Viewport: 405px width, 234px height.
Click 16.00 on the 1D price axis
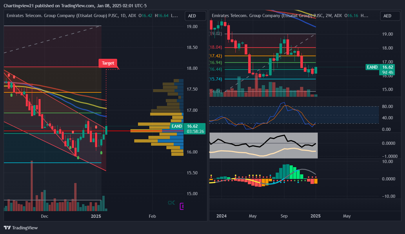pos(192,152)
